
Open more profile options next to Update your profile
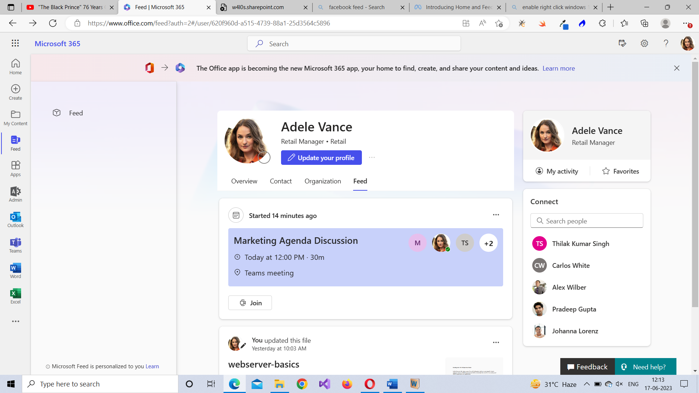click(372, 158)
